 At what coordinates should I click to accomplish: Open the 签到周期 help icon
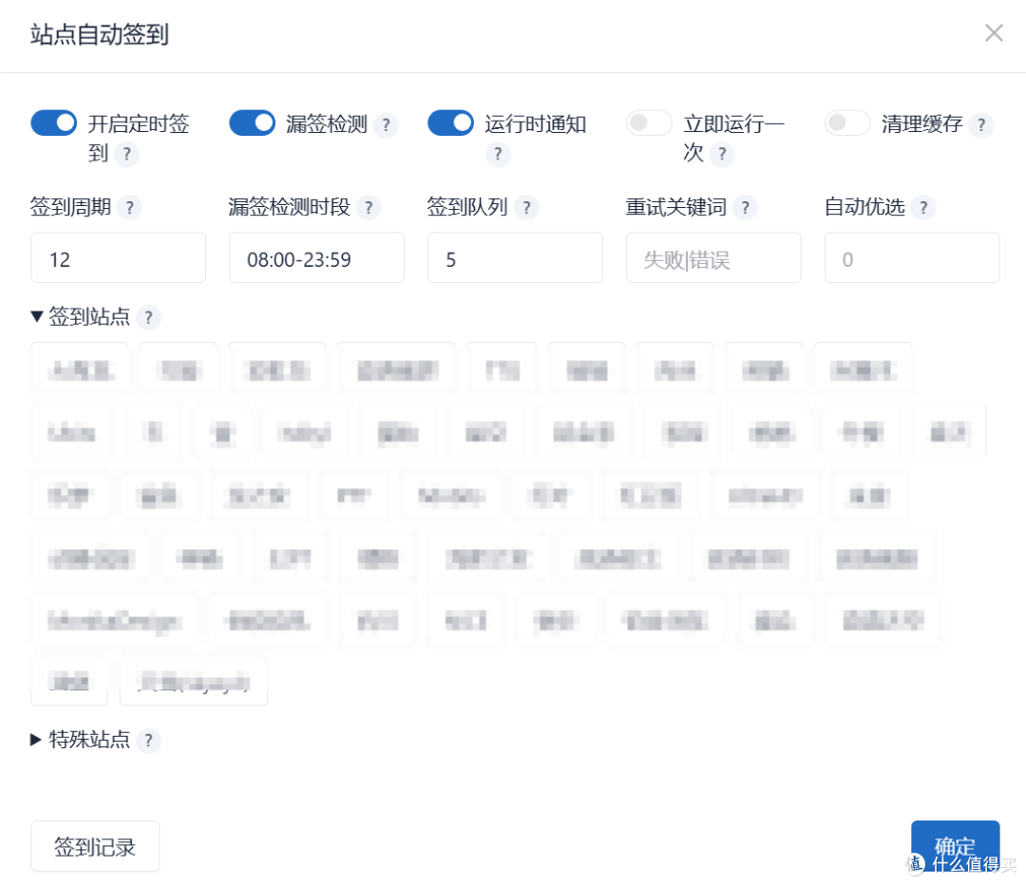coord(130,207)
